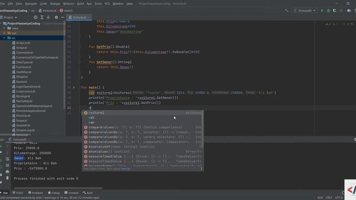Click the print icon in the Run console
Viewport: 356px width, 200px height.
click(x=7, y=172)
